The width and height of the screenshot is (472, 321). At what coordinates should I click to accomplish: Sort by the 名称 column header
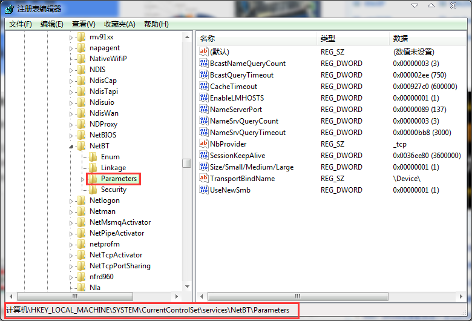coord(208,39)
